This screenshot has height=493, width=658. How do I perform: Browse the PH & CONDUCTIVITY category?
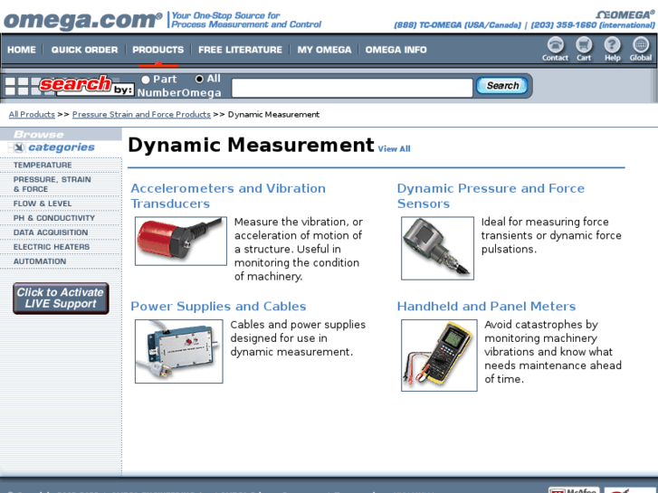pos(54,218)
